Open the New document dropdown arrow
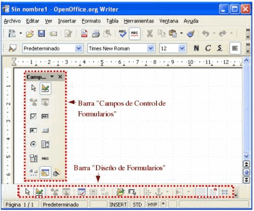Viewport: 254px width, 211px height. pyautogui.click(x=20, y=33)
